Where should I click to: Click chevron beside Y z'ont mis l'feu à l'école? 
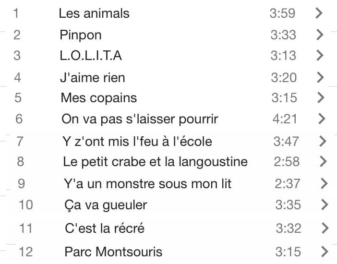pos(323,141)
